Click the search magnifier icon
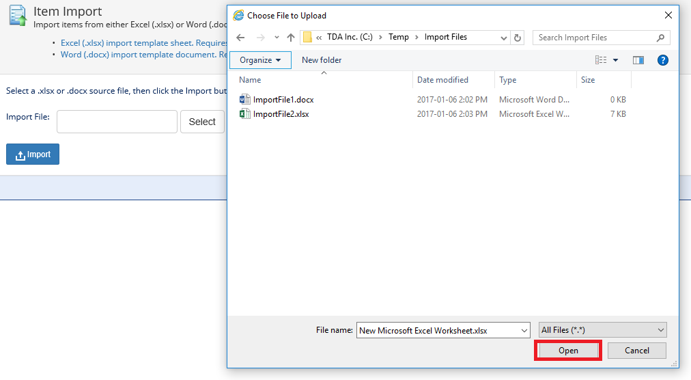691x380 pixels. click(x=660, y=38)
